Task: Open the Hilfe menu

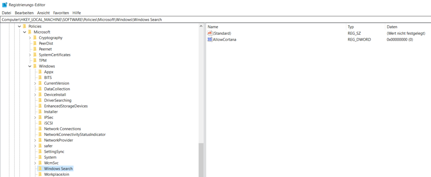Action: [77, 13]
